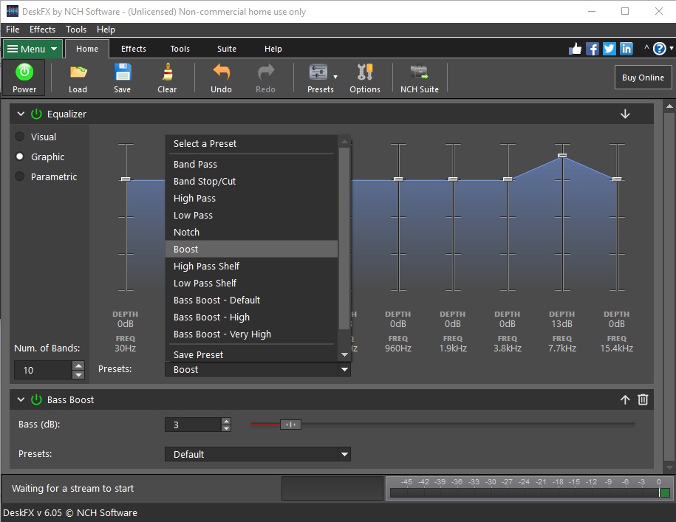
Task: Move the Bass dB slider
Action: pyautogui.click(x=290, y=425)
